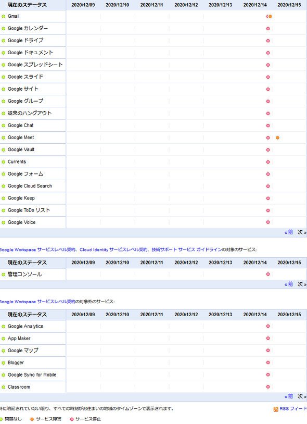Open Google Workspace サービスレベル契約 link above 管理コンソール table
Image resolution: width=307 pixels, height=424 pixels.
pyautogui.click(x=37, y=250)
